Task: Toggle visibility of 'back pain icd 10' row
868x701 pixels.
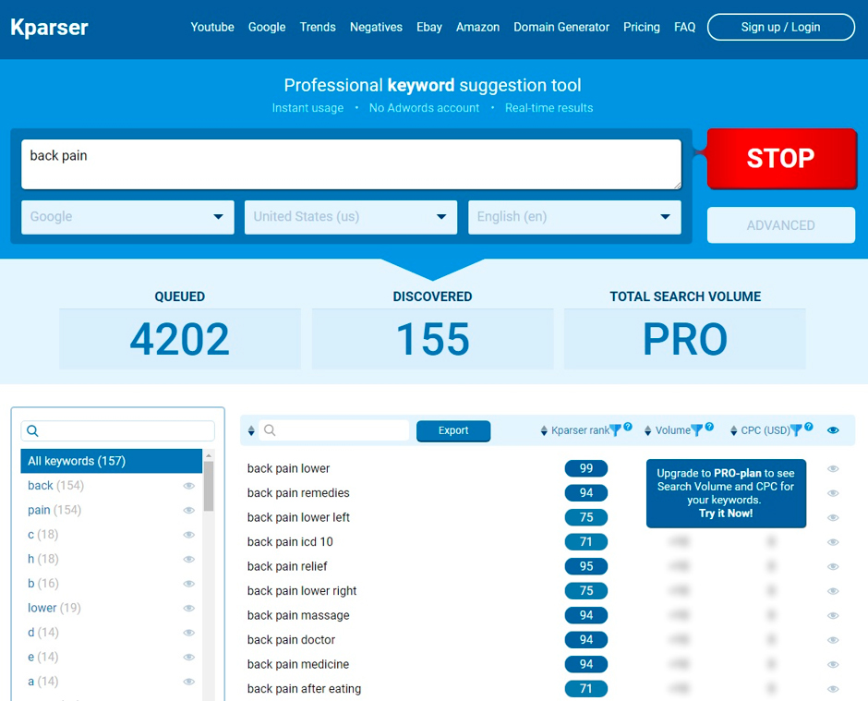Action: [x=833, y=542]
